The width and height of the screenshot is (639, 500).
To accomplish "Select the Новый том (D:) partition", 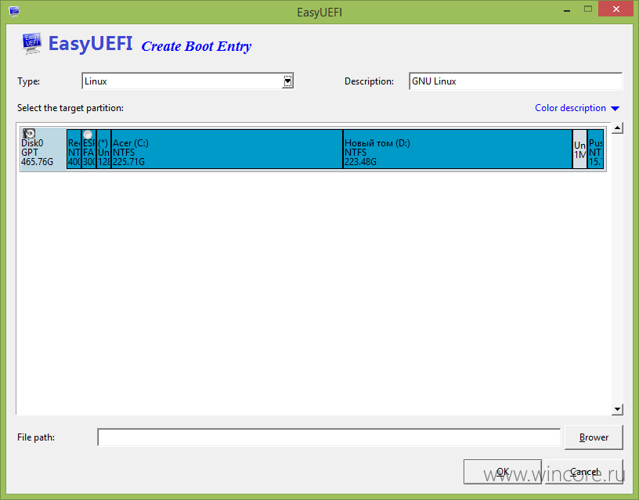I will (457, 149).
